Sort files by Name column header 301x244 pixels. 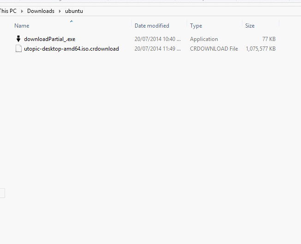(22, 26)
